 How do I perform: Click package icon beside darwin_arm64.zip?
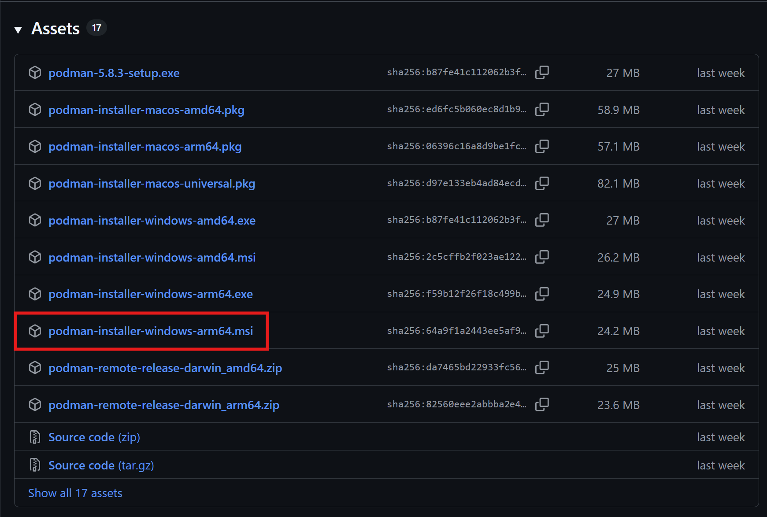click(35, 405)
